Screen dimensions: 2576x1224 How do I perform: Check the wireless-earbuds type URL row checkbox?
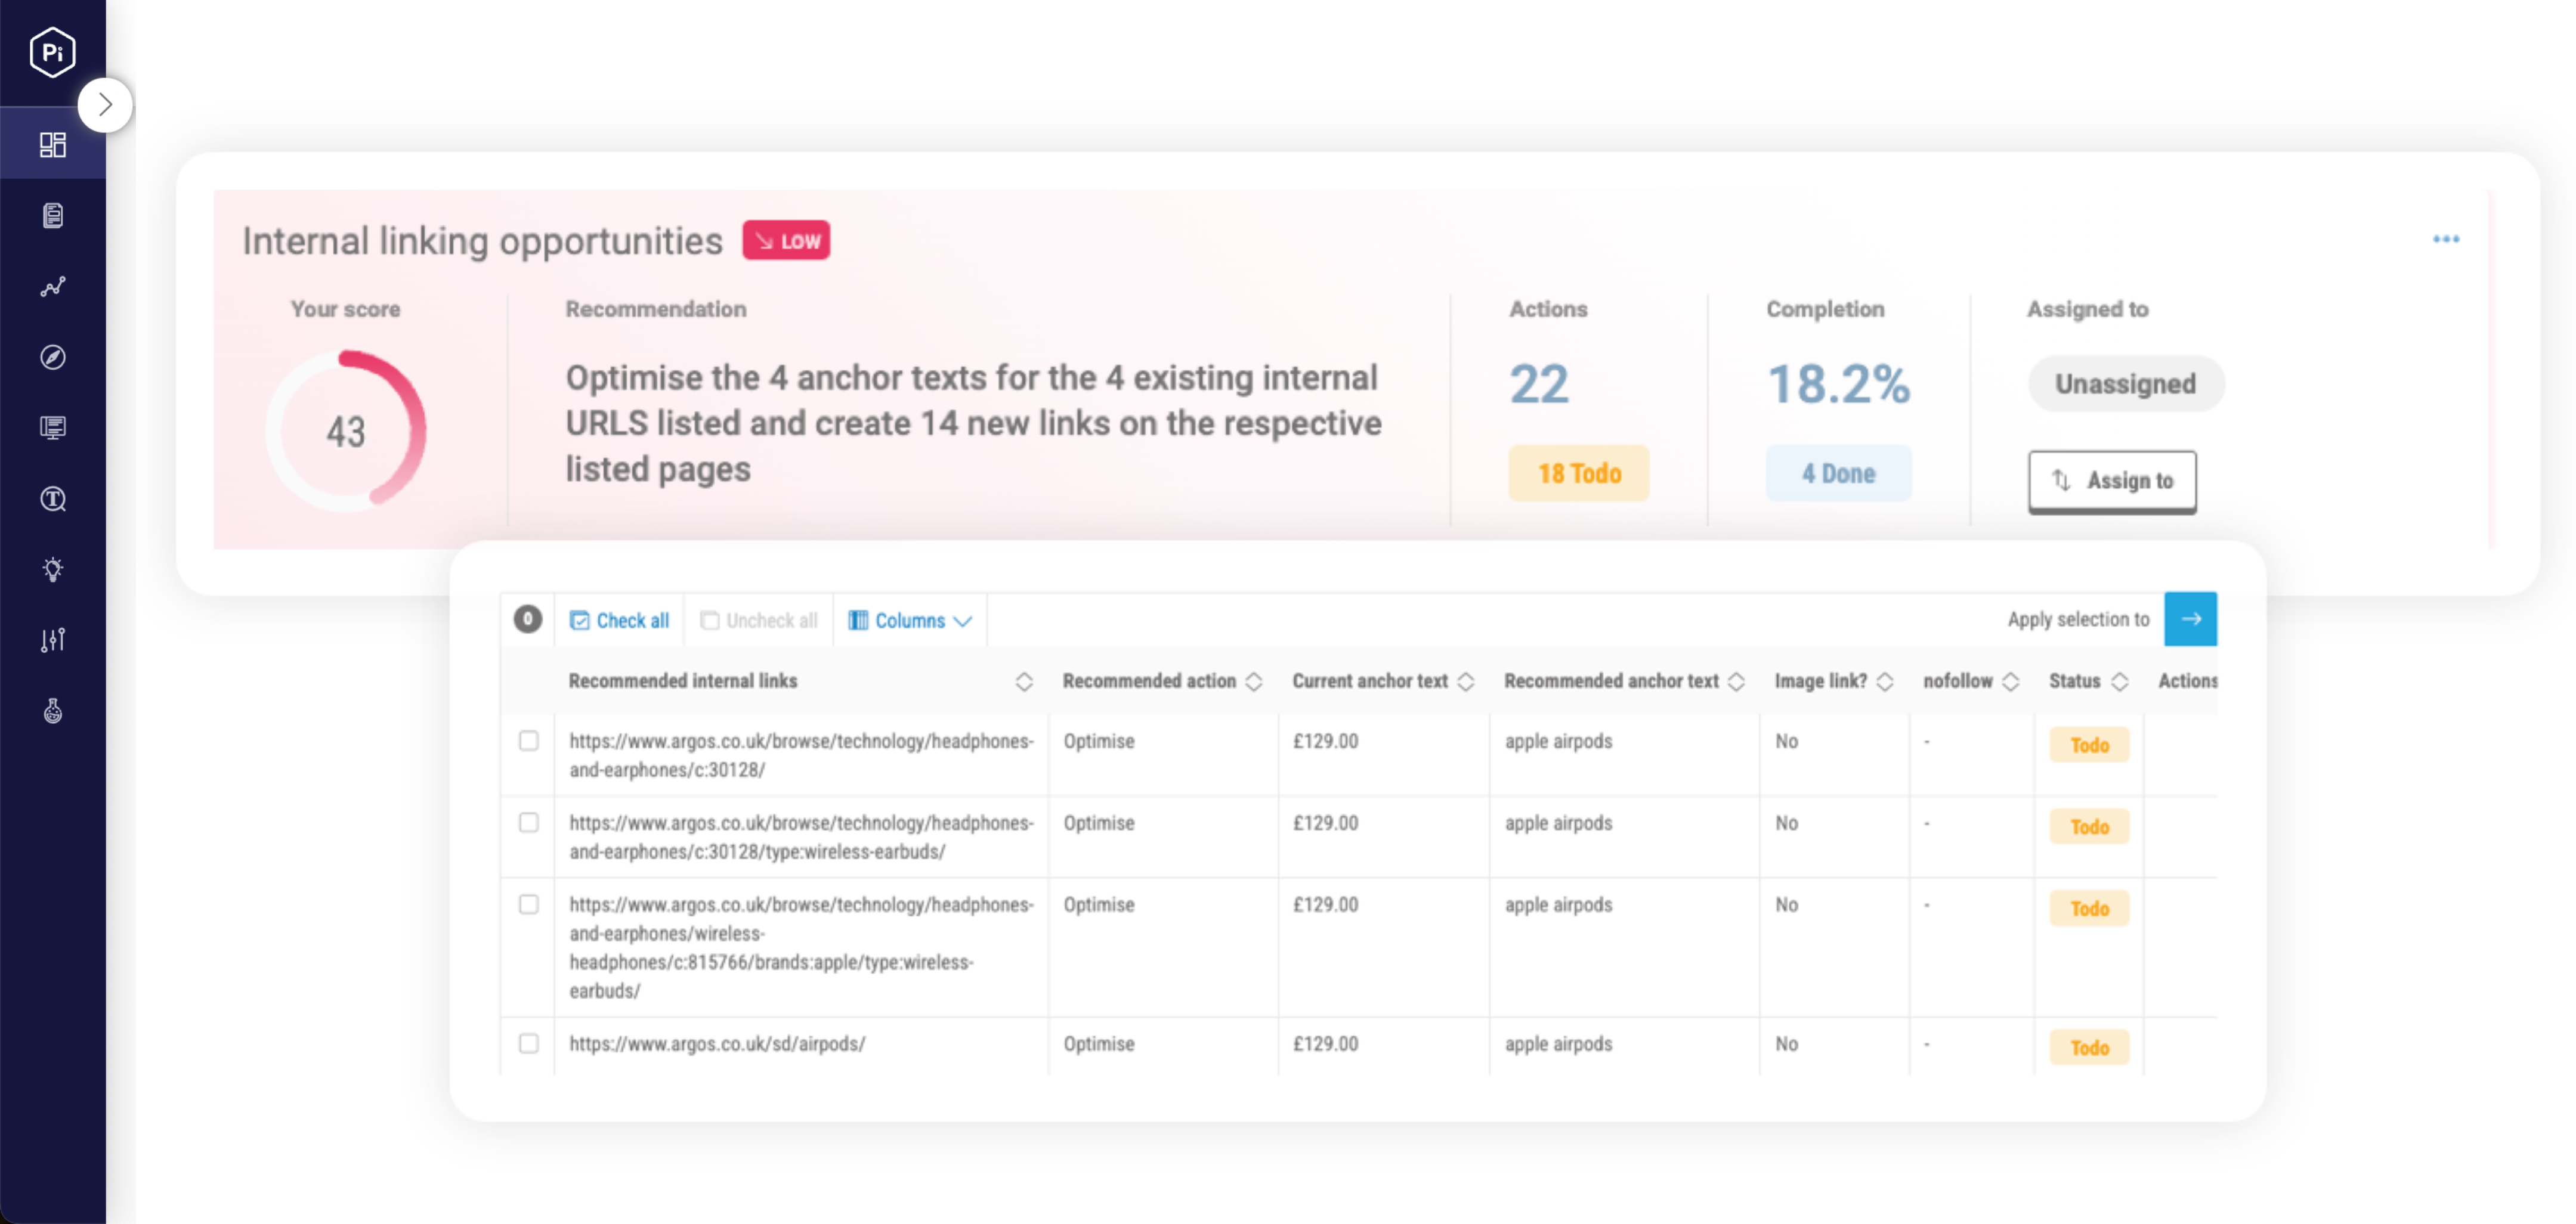point(528,823)
